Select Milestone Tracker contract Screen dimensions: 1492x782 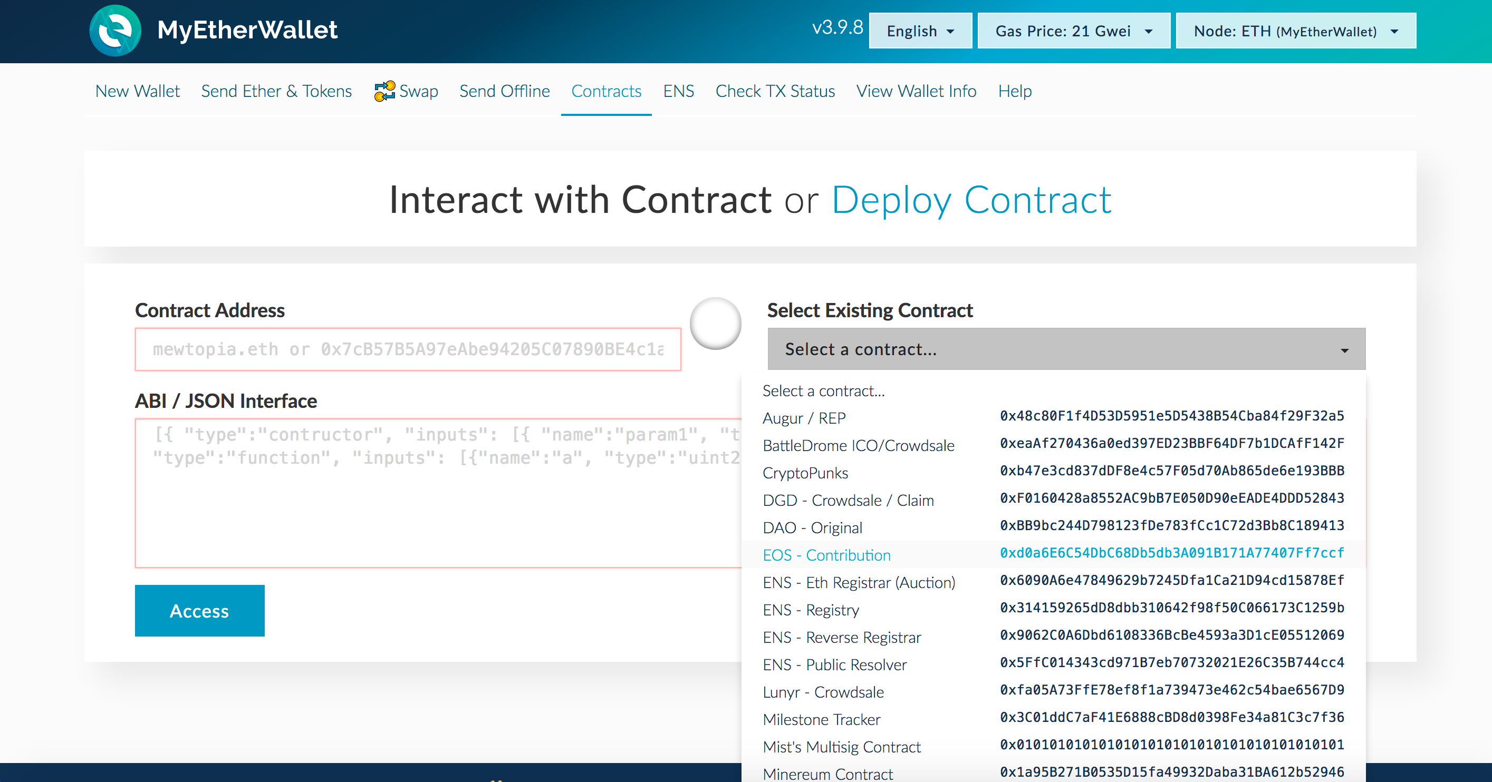pos(1054,719)
